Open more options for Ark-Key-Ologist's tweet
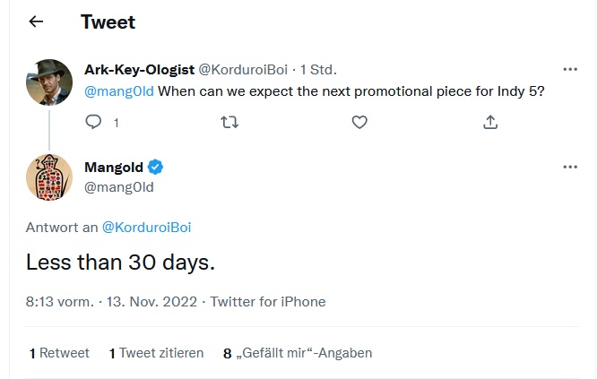Viewport: 597px width, 379px height. pos(569,69)
